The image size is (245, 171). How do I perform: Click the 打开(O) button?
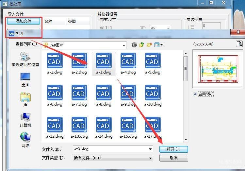coord(173,149)
